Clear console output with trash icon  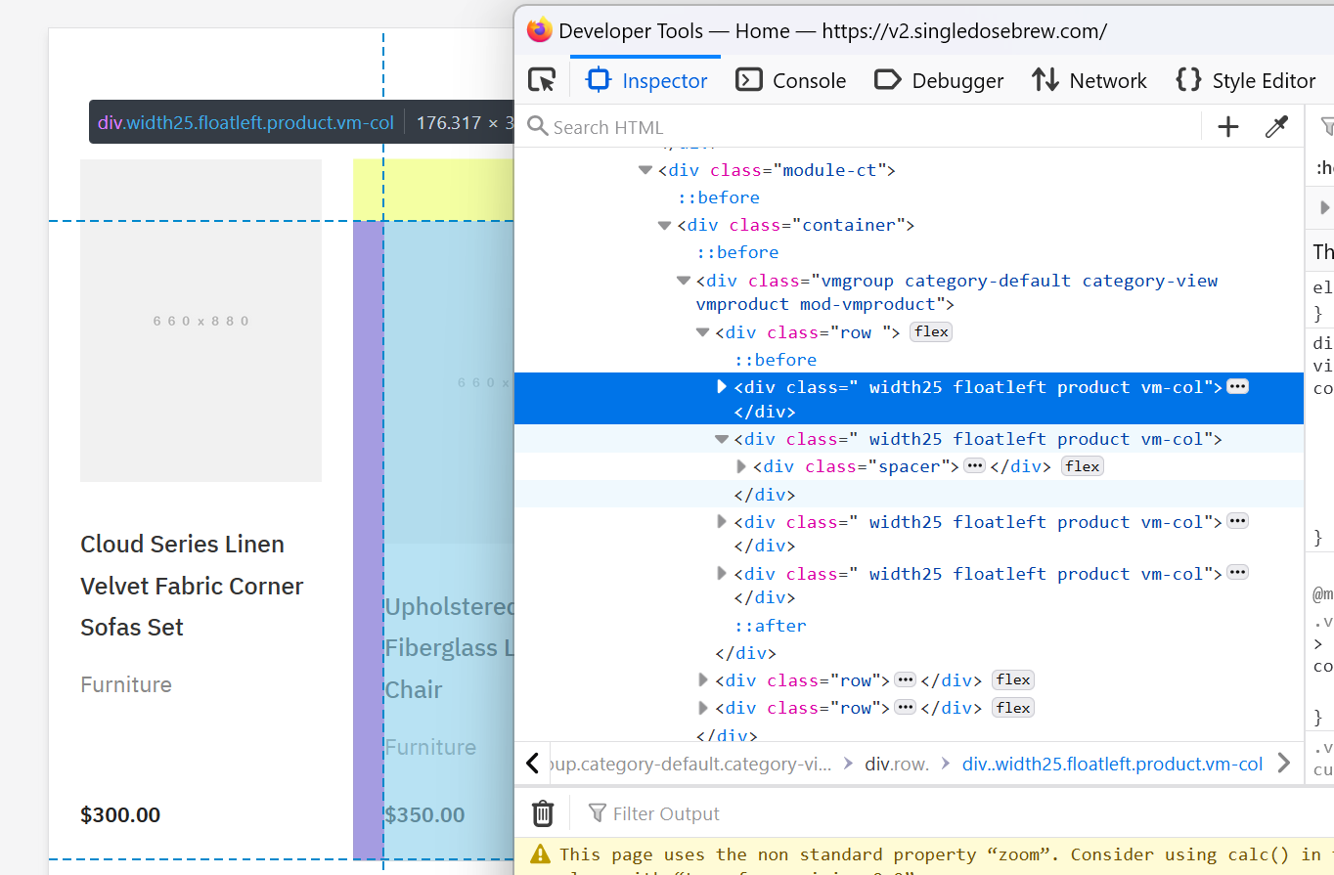coord(543,813)
